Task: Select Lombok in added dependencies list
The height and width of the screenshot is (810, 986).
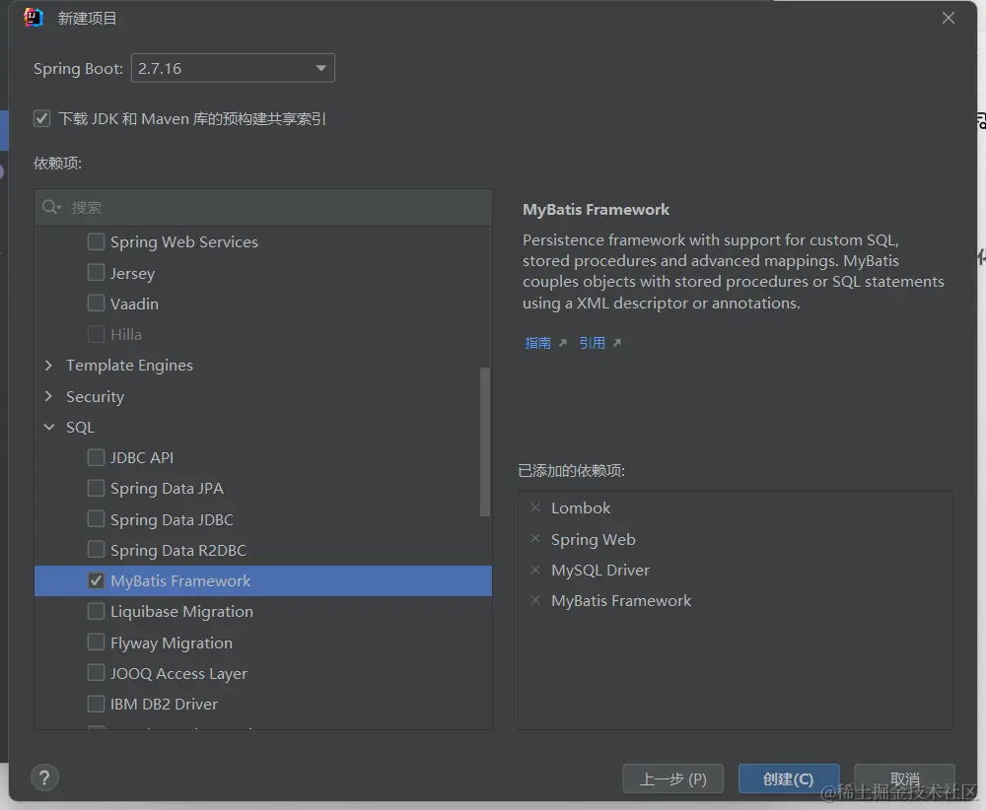Action: [581, 507]
